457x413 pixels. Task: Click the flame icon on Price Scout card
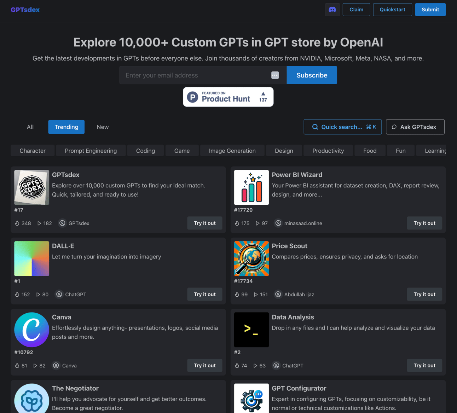pos(237,294)
